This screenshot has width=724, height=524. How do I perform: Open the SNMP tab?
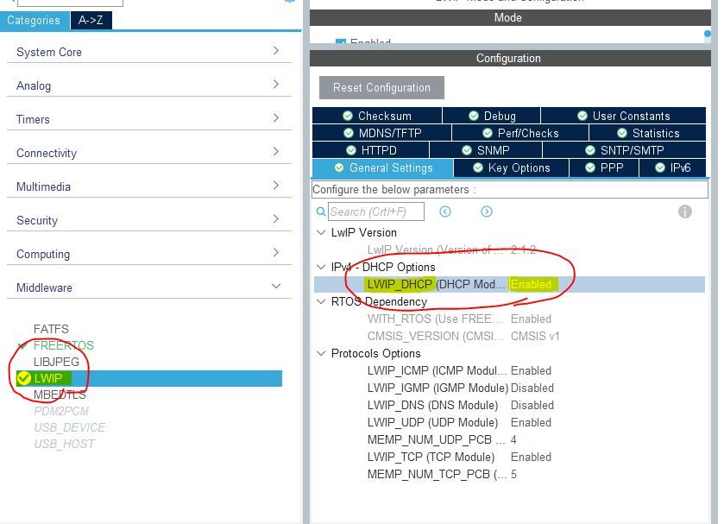(486, 150)
